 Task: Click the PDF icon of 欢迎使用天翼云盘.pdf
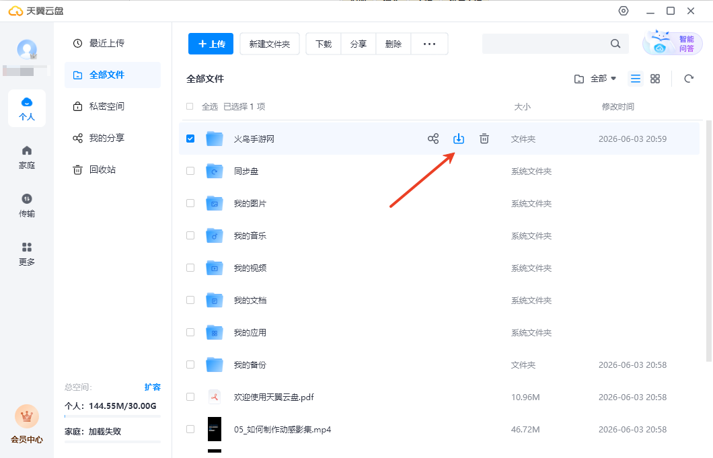click(x=214, y=397)
